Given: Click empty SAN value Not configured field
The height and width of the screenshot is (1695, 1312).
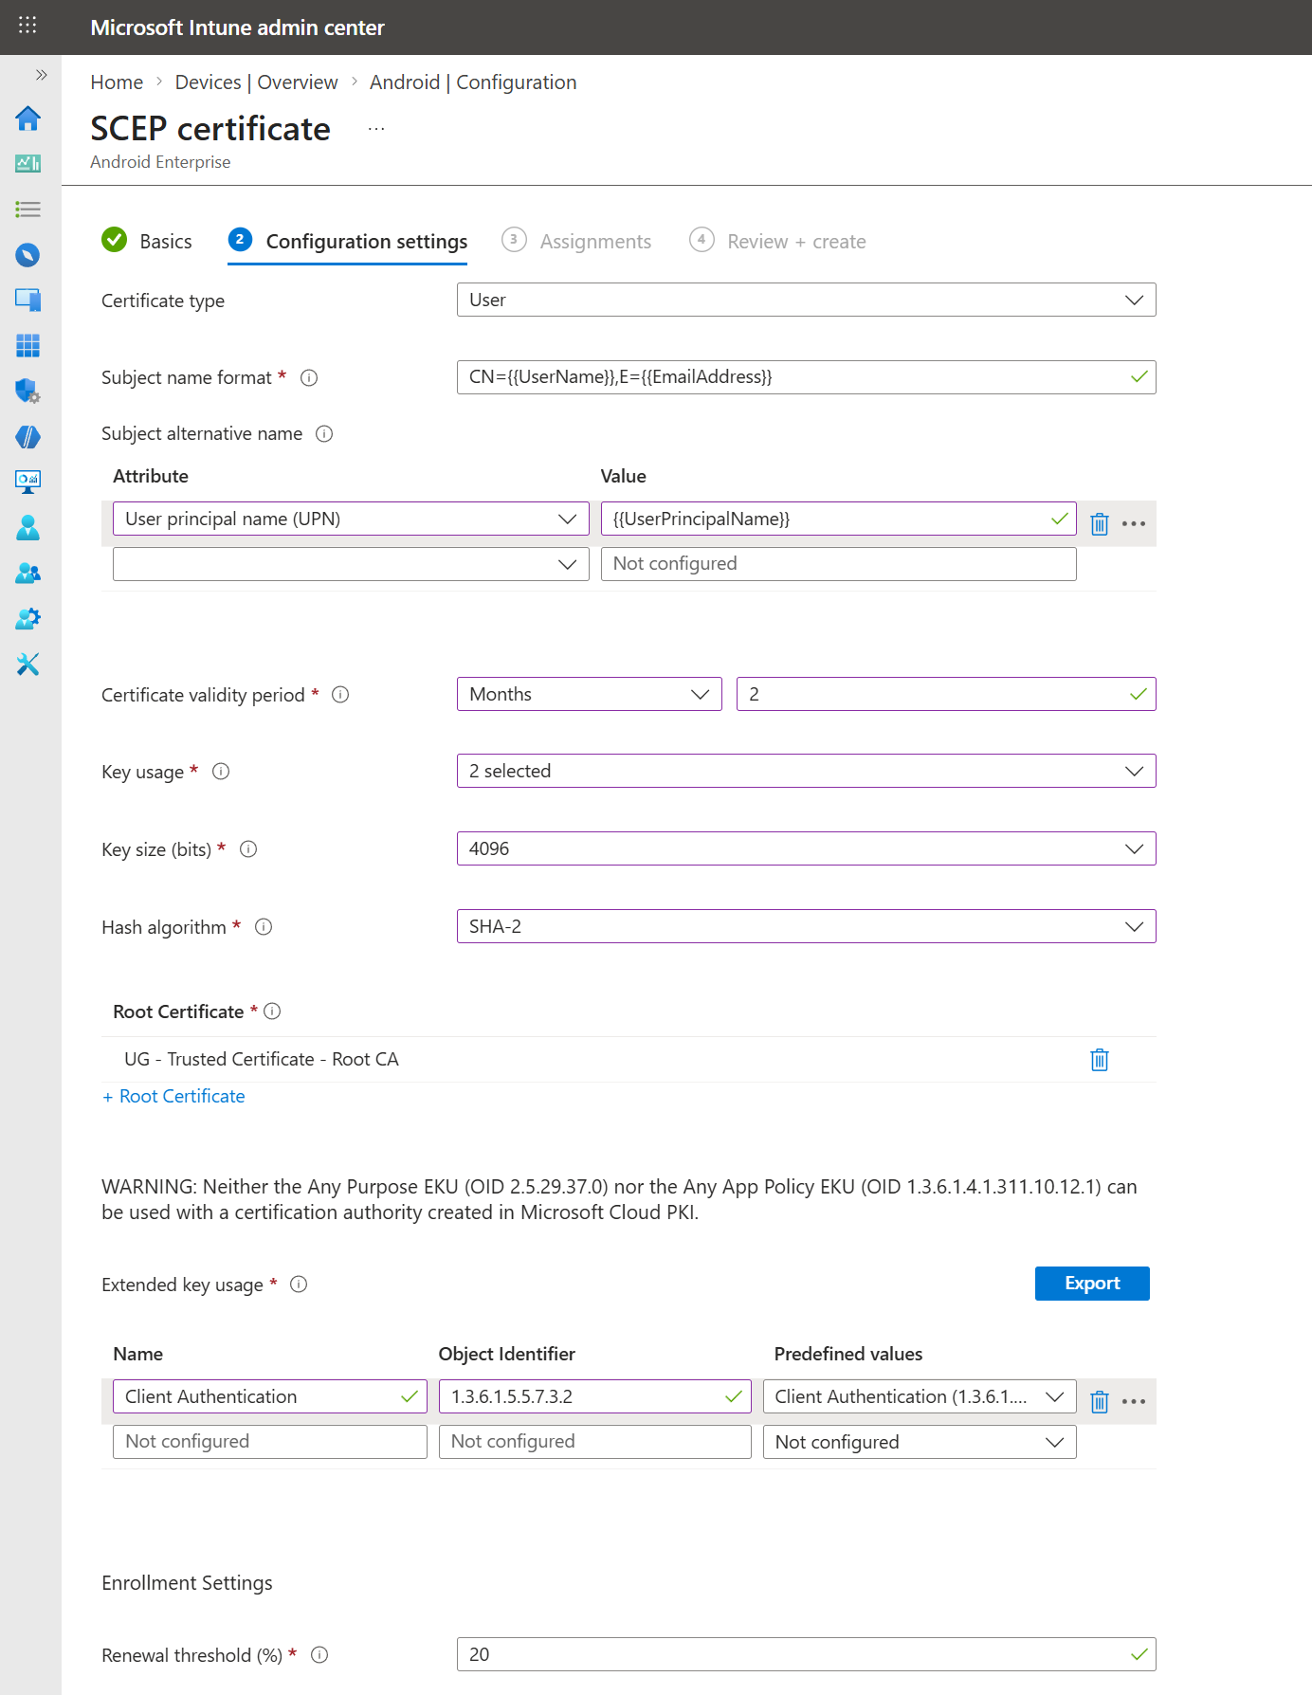Looking at the screenshot, I should click(x=838, y=564).
